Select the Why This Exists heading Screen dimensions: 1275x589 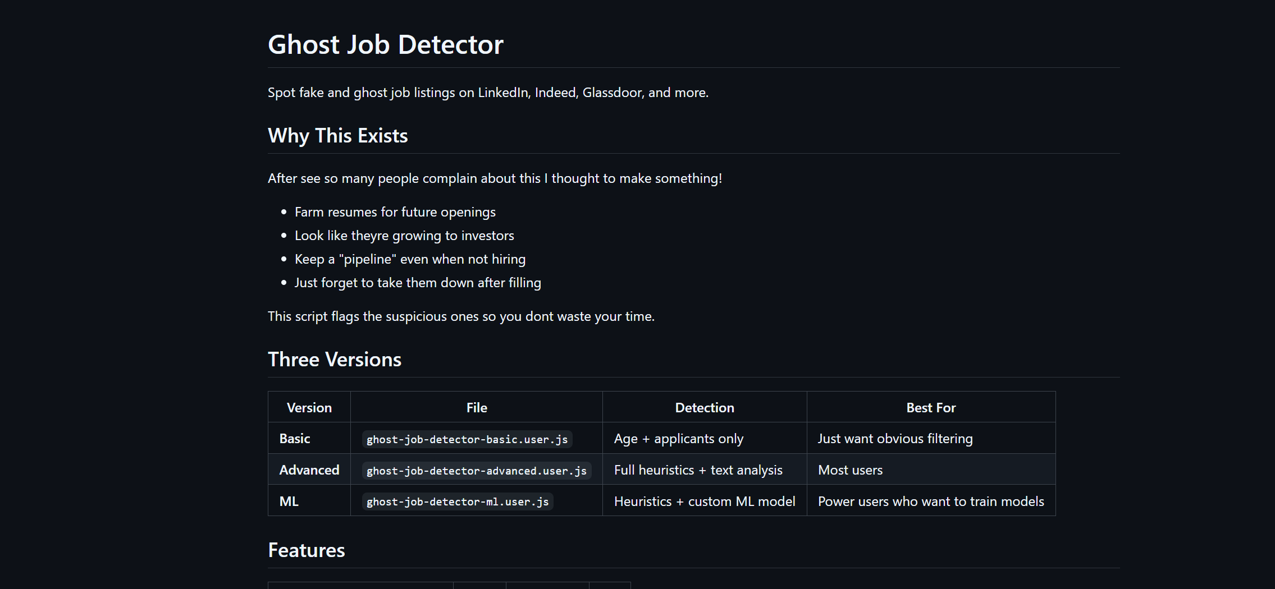click(x=337, y=136)
